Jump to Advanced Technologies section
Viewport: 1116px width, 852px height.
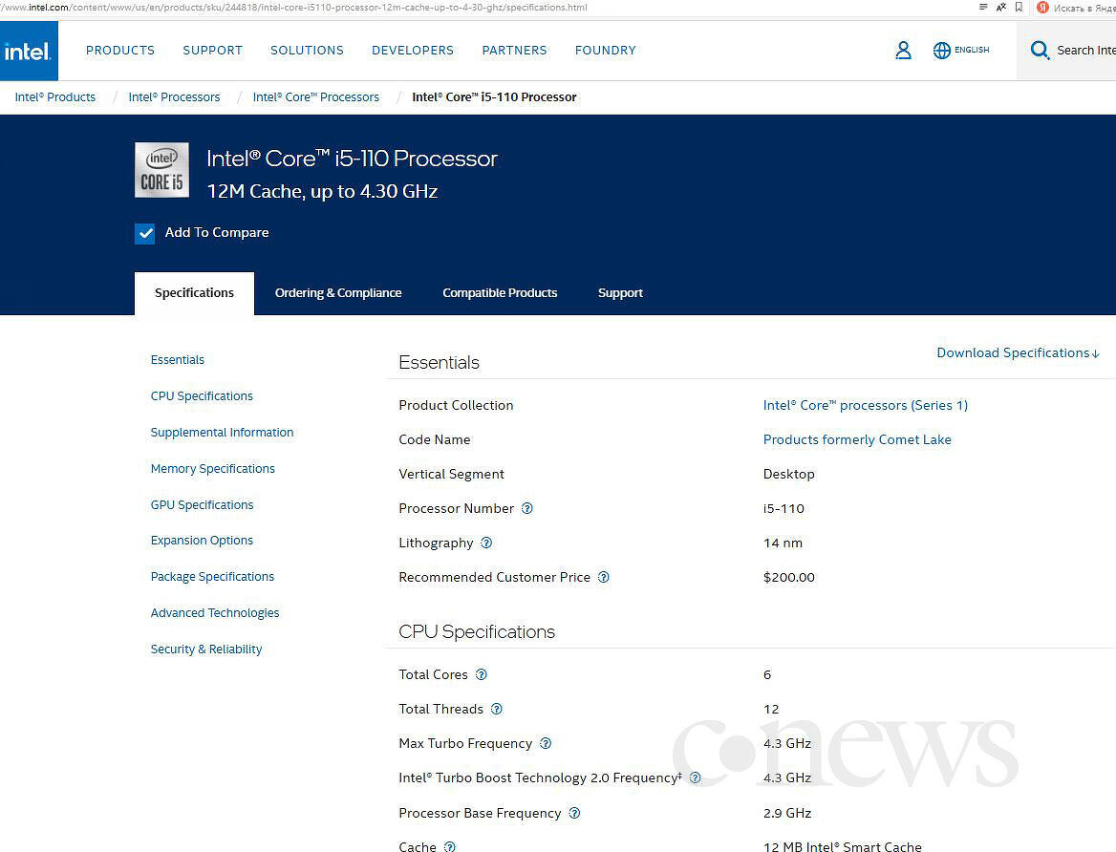(215, 613)
